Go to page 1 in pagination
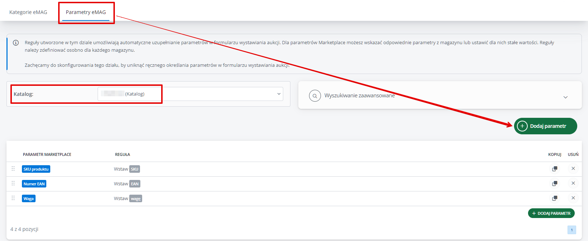 tap(571, 230)
